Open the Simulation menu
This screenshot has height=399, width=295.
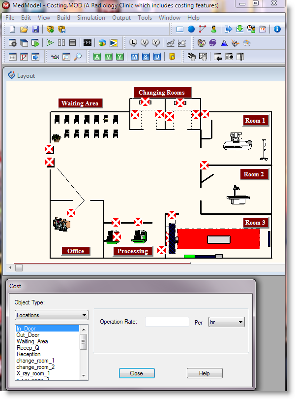coord(91,18)
